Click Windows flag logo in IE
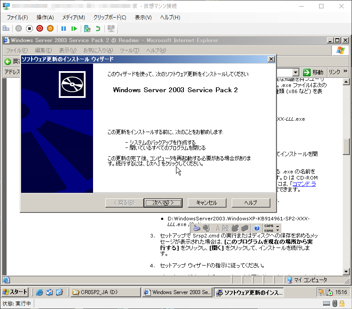Image resolution: width=352 pixels, height=309 pixels. [x=340, y=50]
